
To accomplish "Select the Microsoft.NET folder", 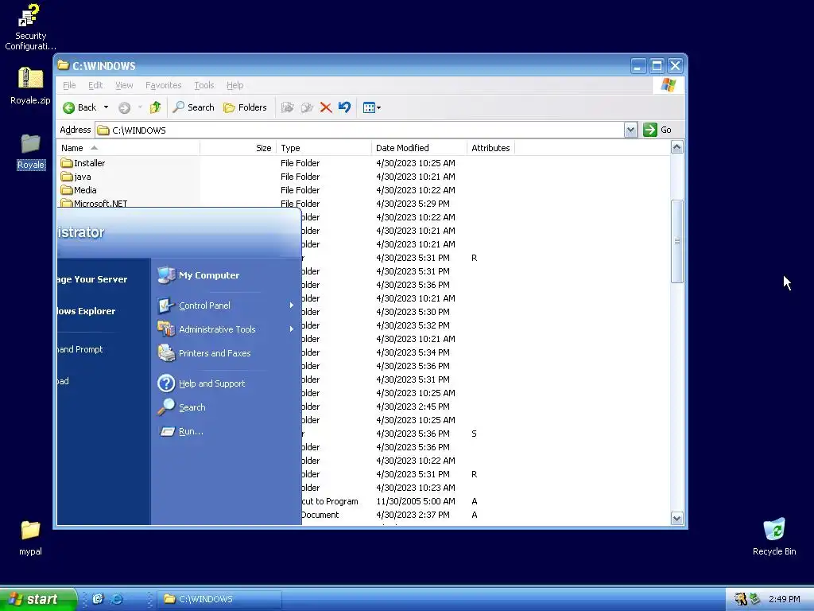I will coord(94,203).
